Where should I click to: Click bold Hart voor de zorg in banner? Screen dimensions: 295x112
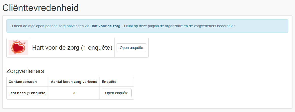[x=105, y=26]
